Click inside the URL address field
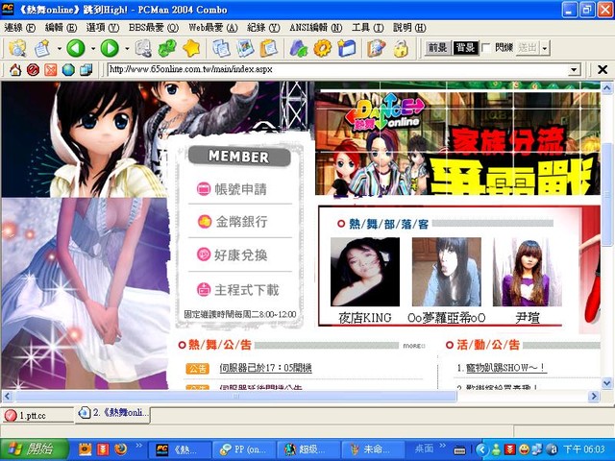The image size is (615, 461). (x=338, y=70)
